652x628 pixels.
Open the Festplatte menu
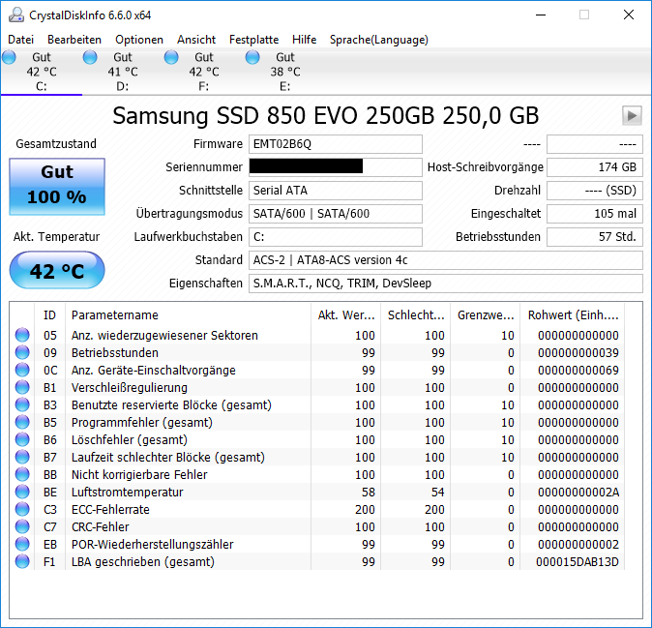click(253, 40)
